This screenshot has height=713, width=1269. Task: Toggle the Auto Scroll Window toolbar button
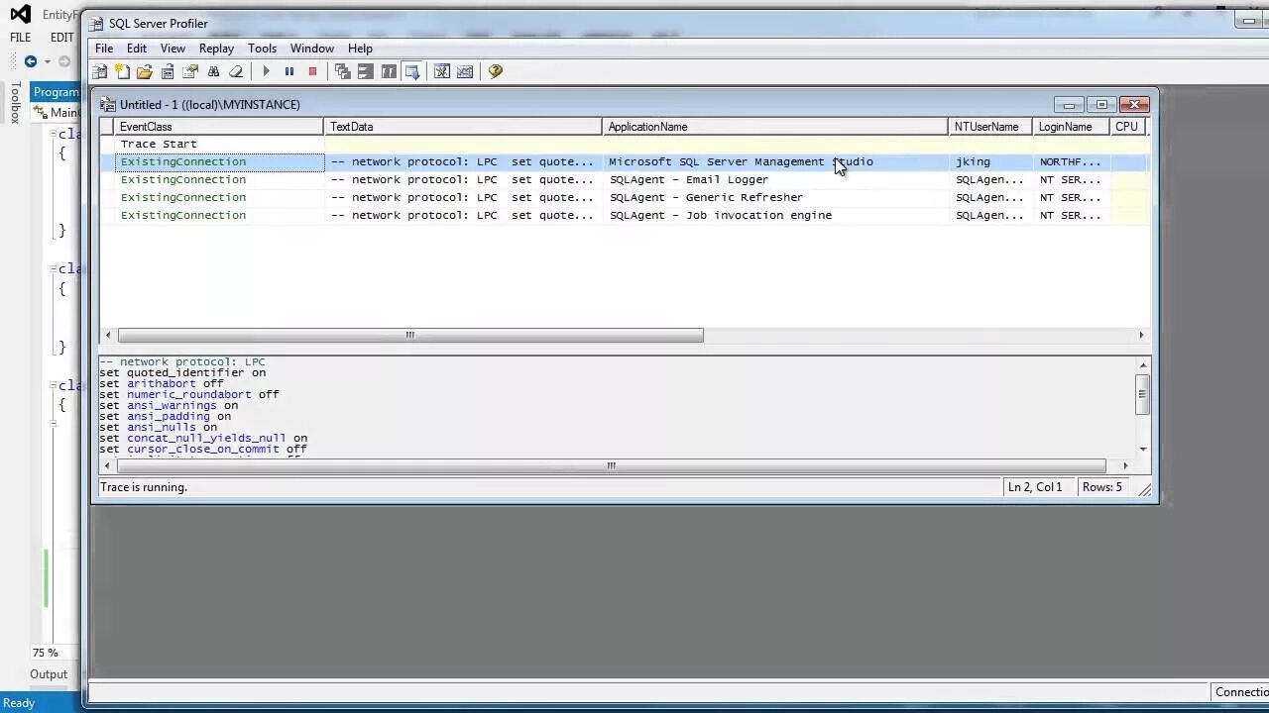pos(411,71)
